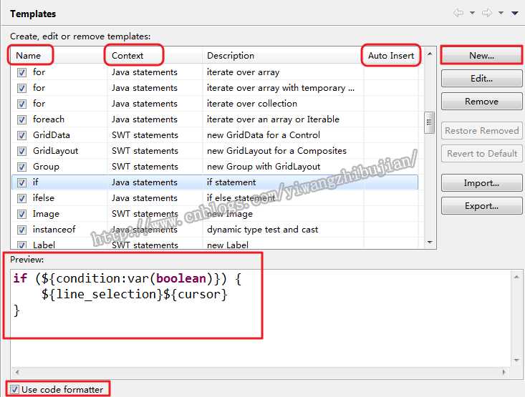
Task: Select the 'GridLayout' template name
Action: point(55,151)
